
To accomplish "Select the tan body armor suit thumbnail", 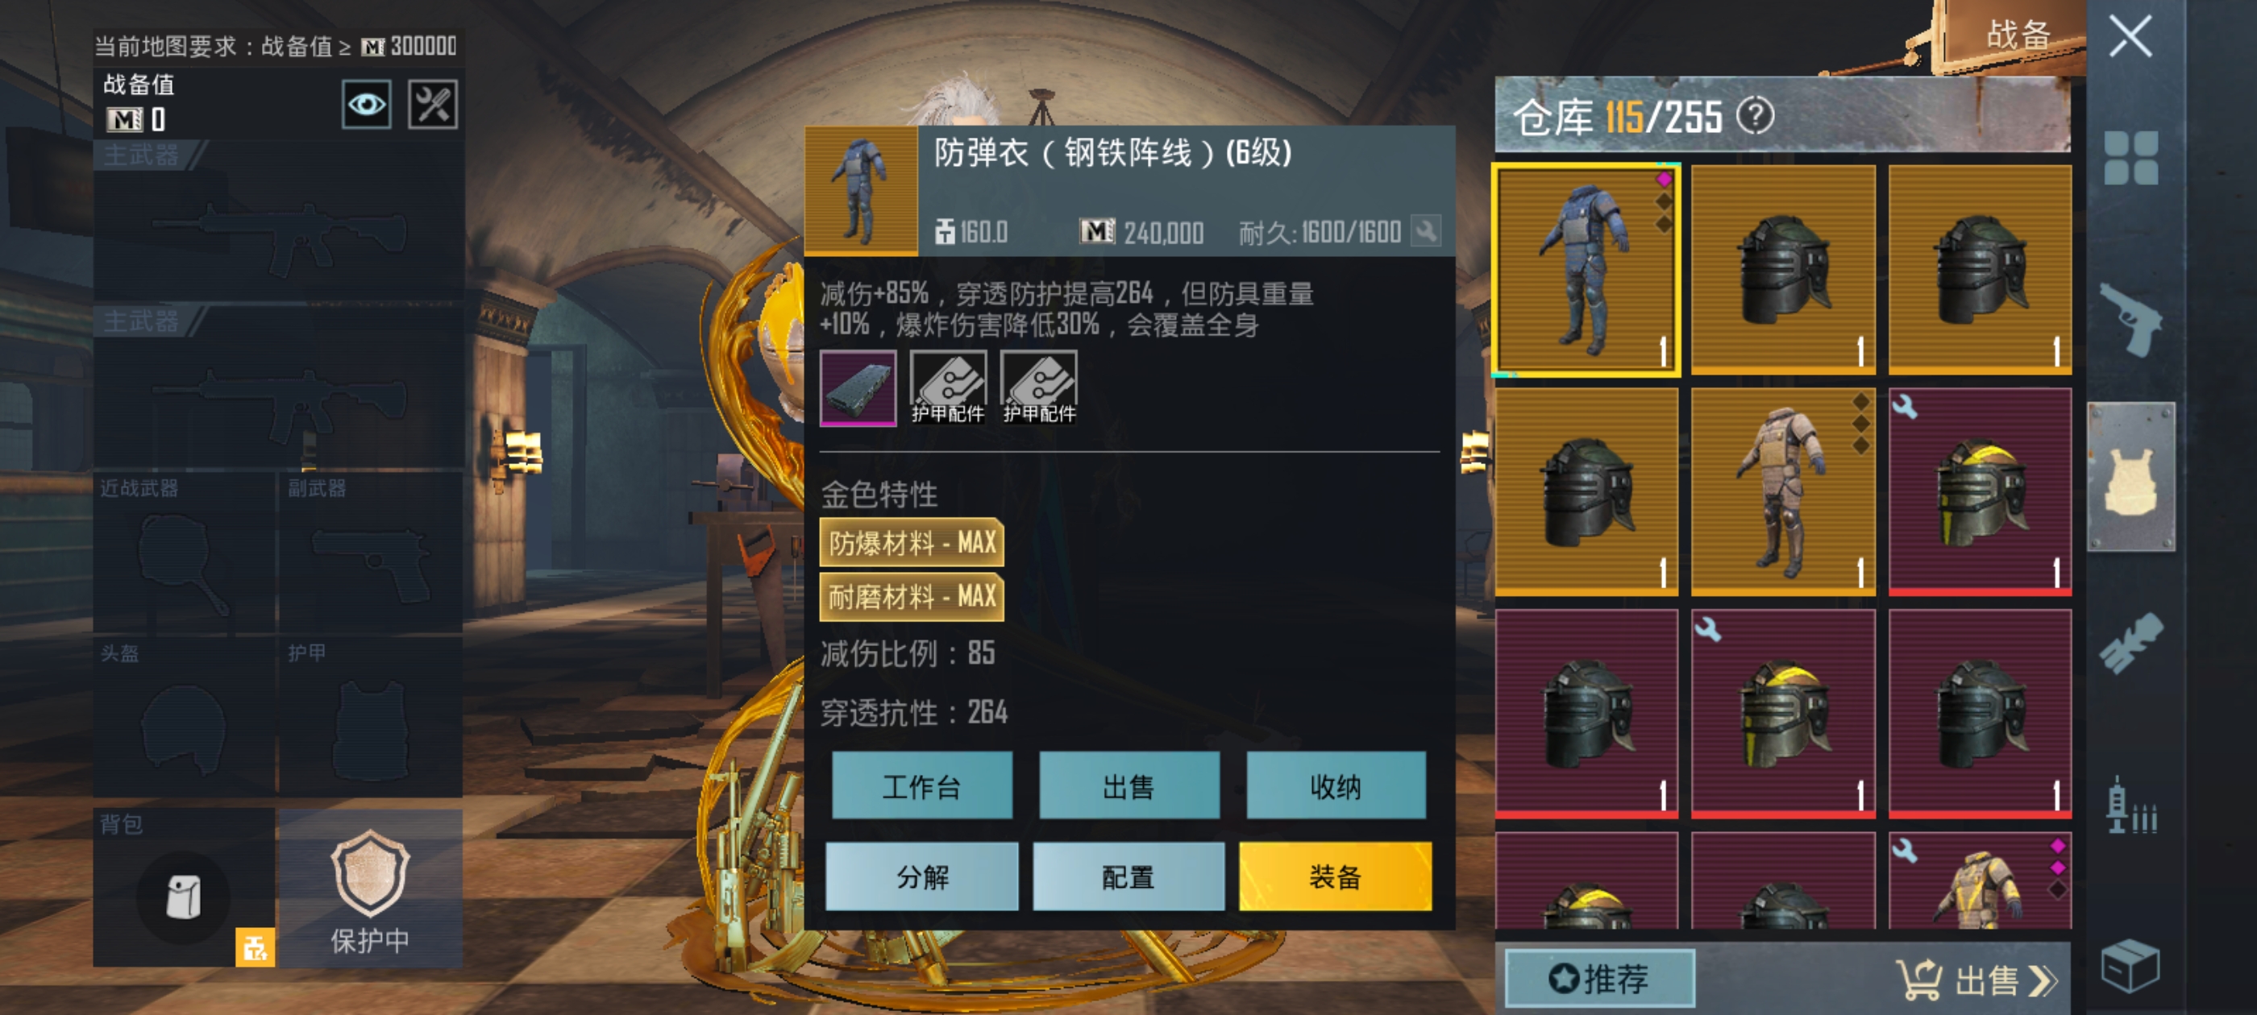I will (1783, 492).
